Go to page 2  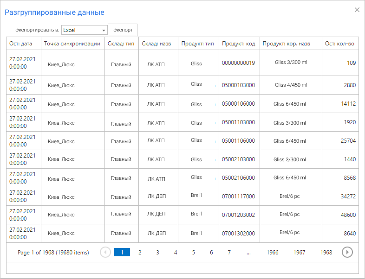click(x=140, y=252)
